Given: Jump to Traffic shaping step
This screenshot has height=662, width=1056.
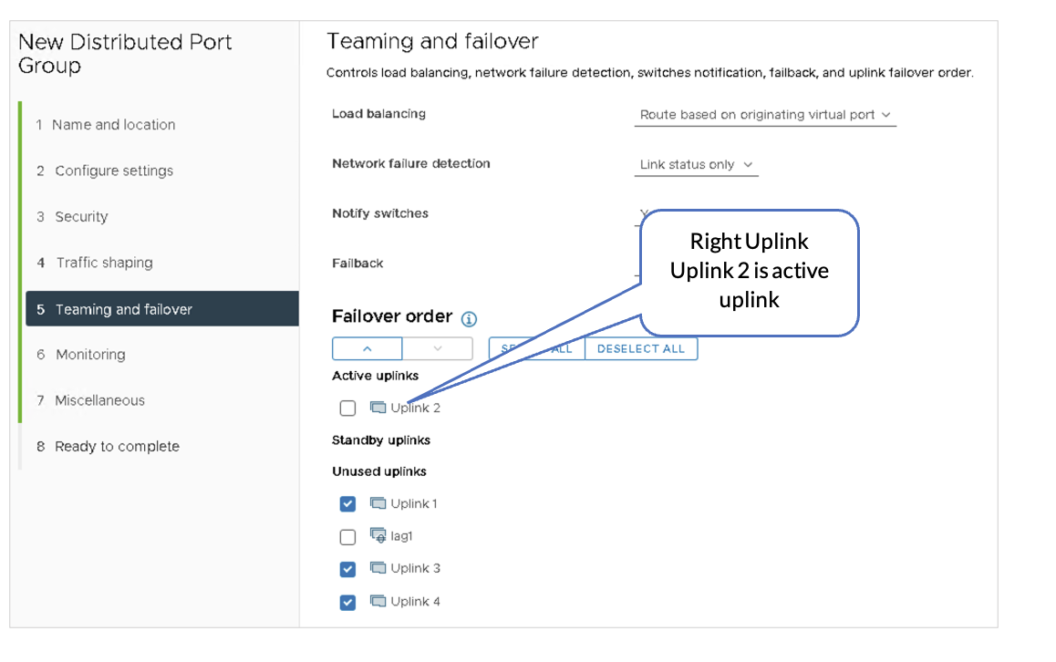Looking at the screenshot, I should coord(104,263).
